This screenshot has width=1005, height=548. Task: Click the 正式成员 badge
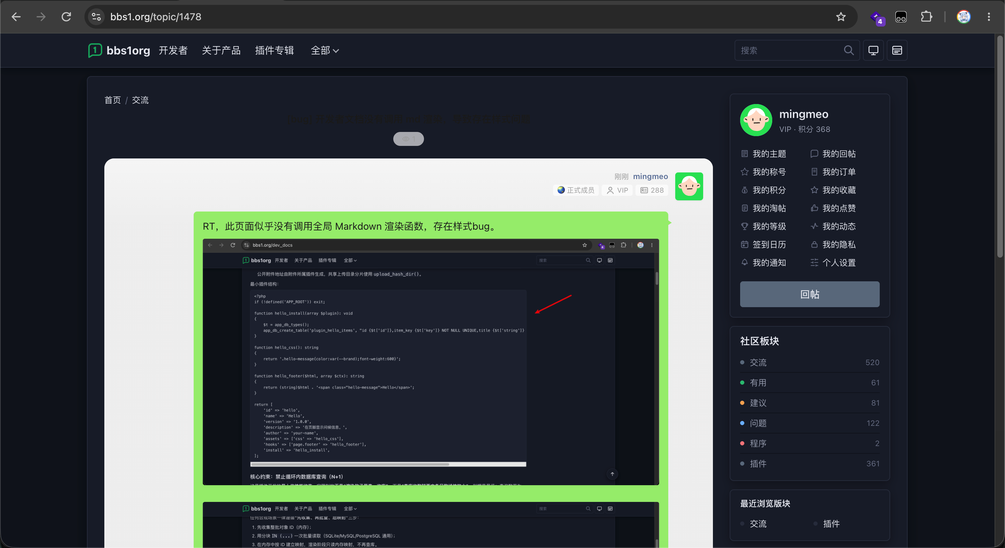pos(576,190)
